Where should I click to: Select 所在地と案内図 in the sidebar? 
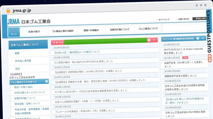coord(23,61)
